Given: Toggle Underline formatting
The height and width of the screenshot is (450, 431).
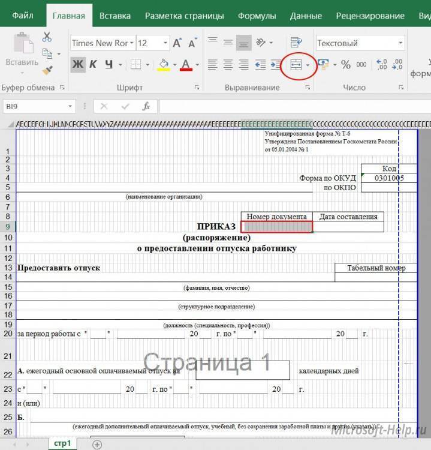Looking at the screenshot, I should pos(108,65).
